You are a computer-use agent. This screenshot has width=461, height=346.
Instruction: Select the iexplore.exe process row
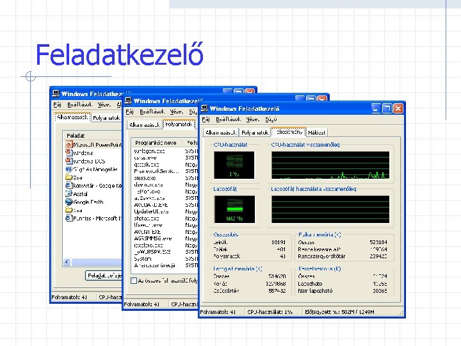pos(165,245)
